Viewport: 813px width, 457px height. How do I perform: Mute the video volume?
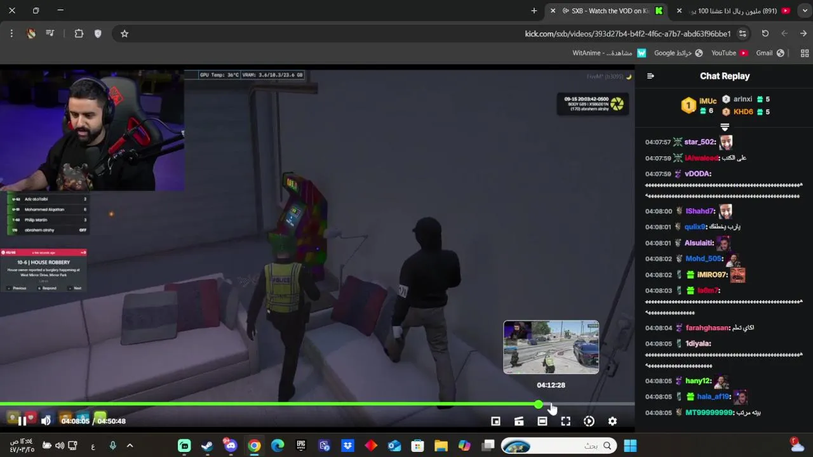(x=46, y=421)
